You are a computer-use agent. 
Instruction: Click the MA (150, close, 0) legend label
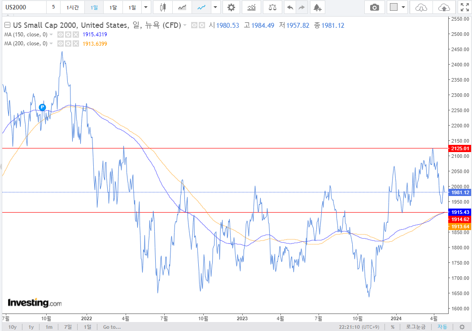(x=26, y=35)
